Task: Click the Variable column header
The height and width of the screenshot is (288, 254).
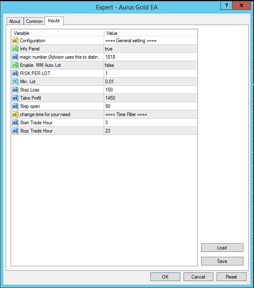Action: pyautogui.click(x=58, y=33)
